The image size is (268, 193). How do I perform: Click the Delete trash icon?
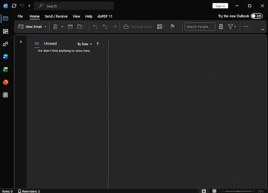pos(55,26)
